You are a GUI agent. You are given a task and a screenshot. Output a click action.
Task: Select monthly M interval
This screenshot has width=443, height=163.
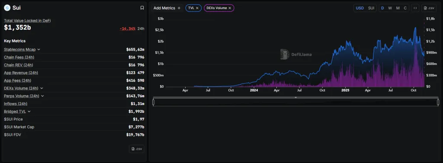pyautogui.click(x=398, y=8)
